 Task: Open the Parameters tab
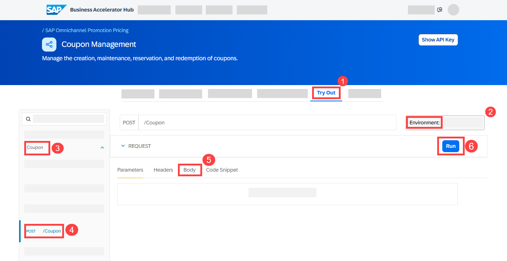(130, 170)
